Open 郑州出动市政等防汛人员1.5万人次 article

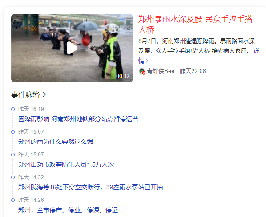point(66,164)
